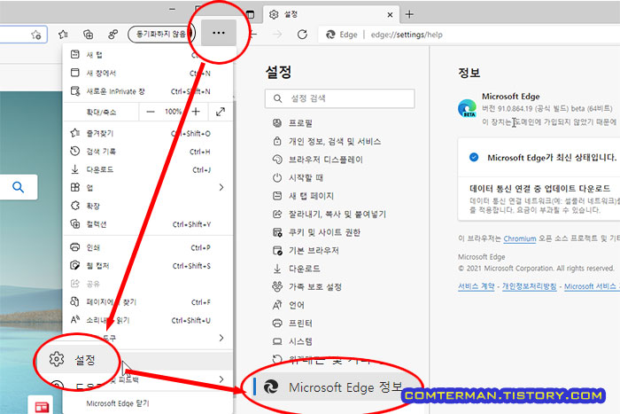The height and width of the screenshot is (414, 620).
Task: Select 페이지에서 찾기 menu entry
Action: (148, 302)
